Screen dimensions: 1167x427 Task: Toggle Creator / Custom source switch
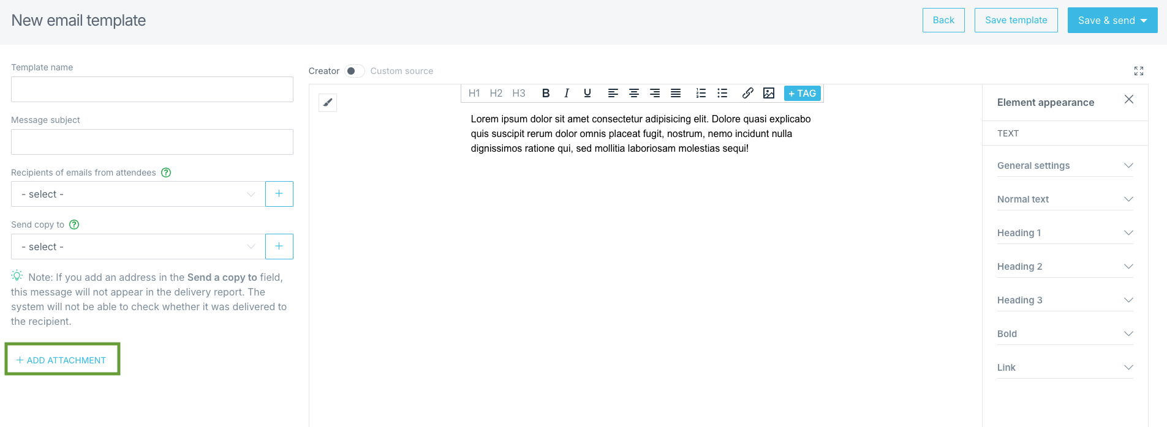354,71
